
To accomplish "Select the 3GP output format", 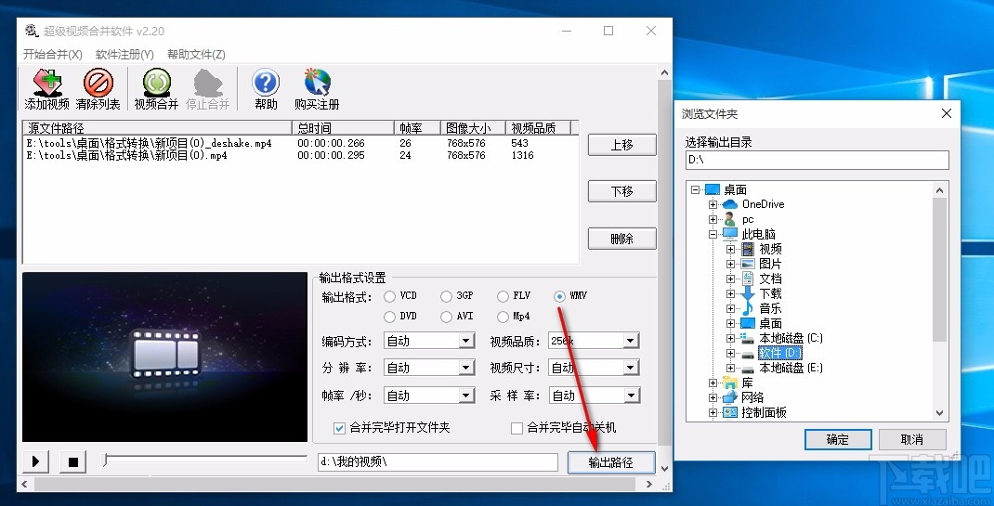I will tap(446, 296).
